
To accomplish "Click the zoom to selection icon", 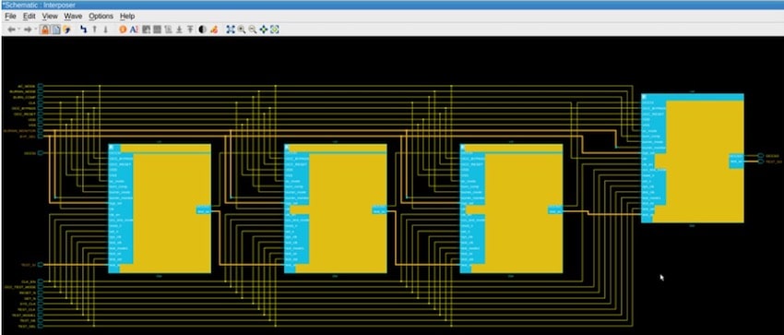I will [x=275, y=30].
